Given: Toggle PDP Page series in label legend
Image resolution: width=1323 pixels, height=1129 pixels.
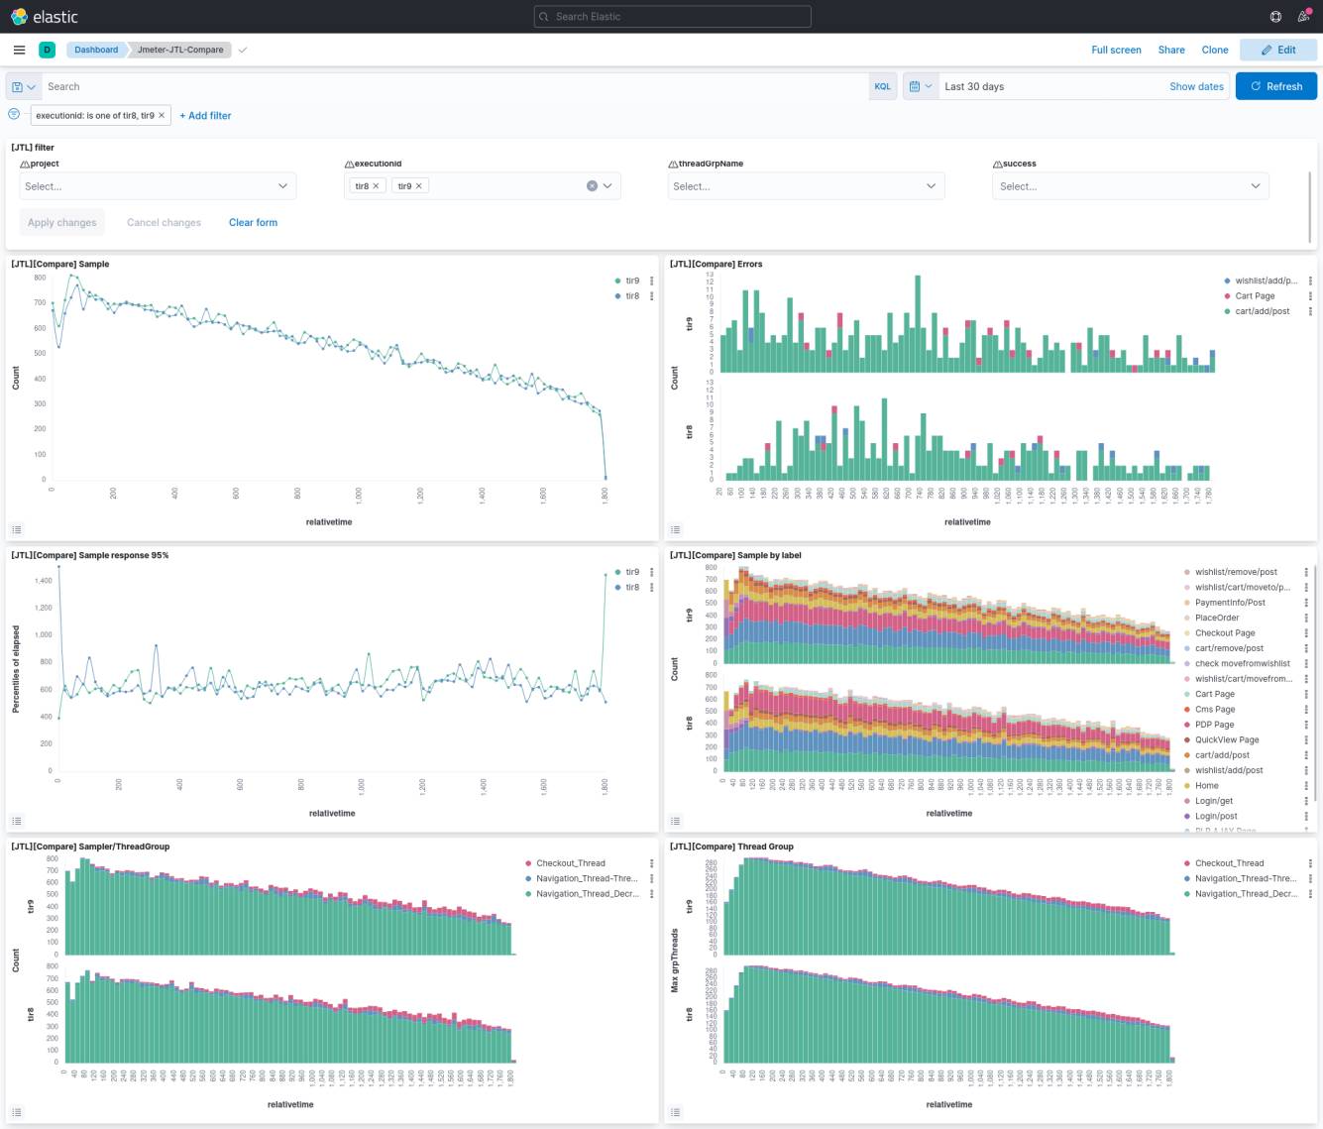Looking at the screenshot, I should pyautogui.click(x=1214, y=725).
